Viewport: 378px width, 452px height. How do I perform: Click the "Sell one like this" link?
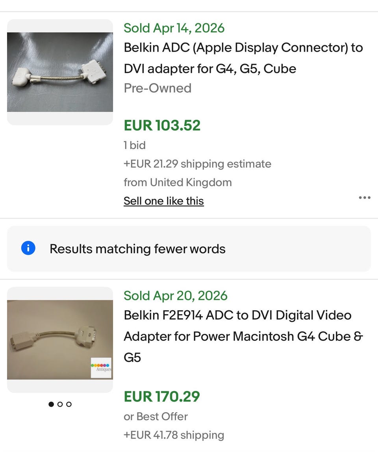click(164, 201)
